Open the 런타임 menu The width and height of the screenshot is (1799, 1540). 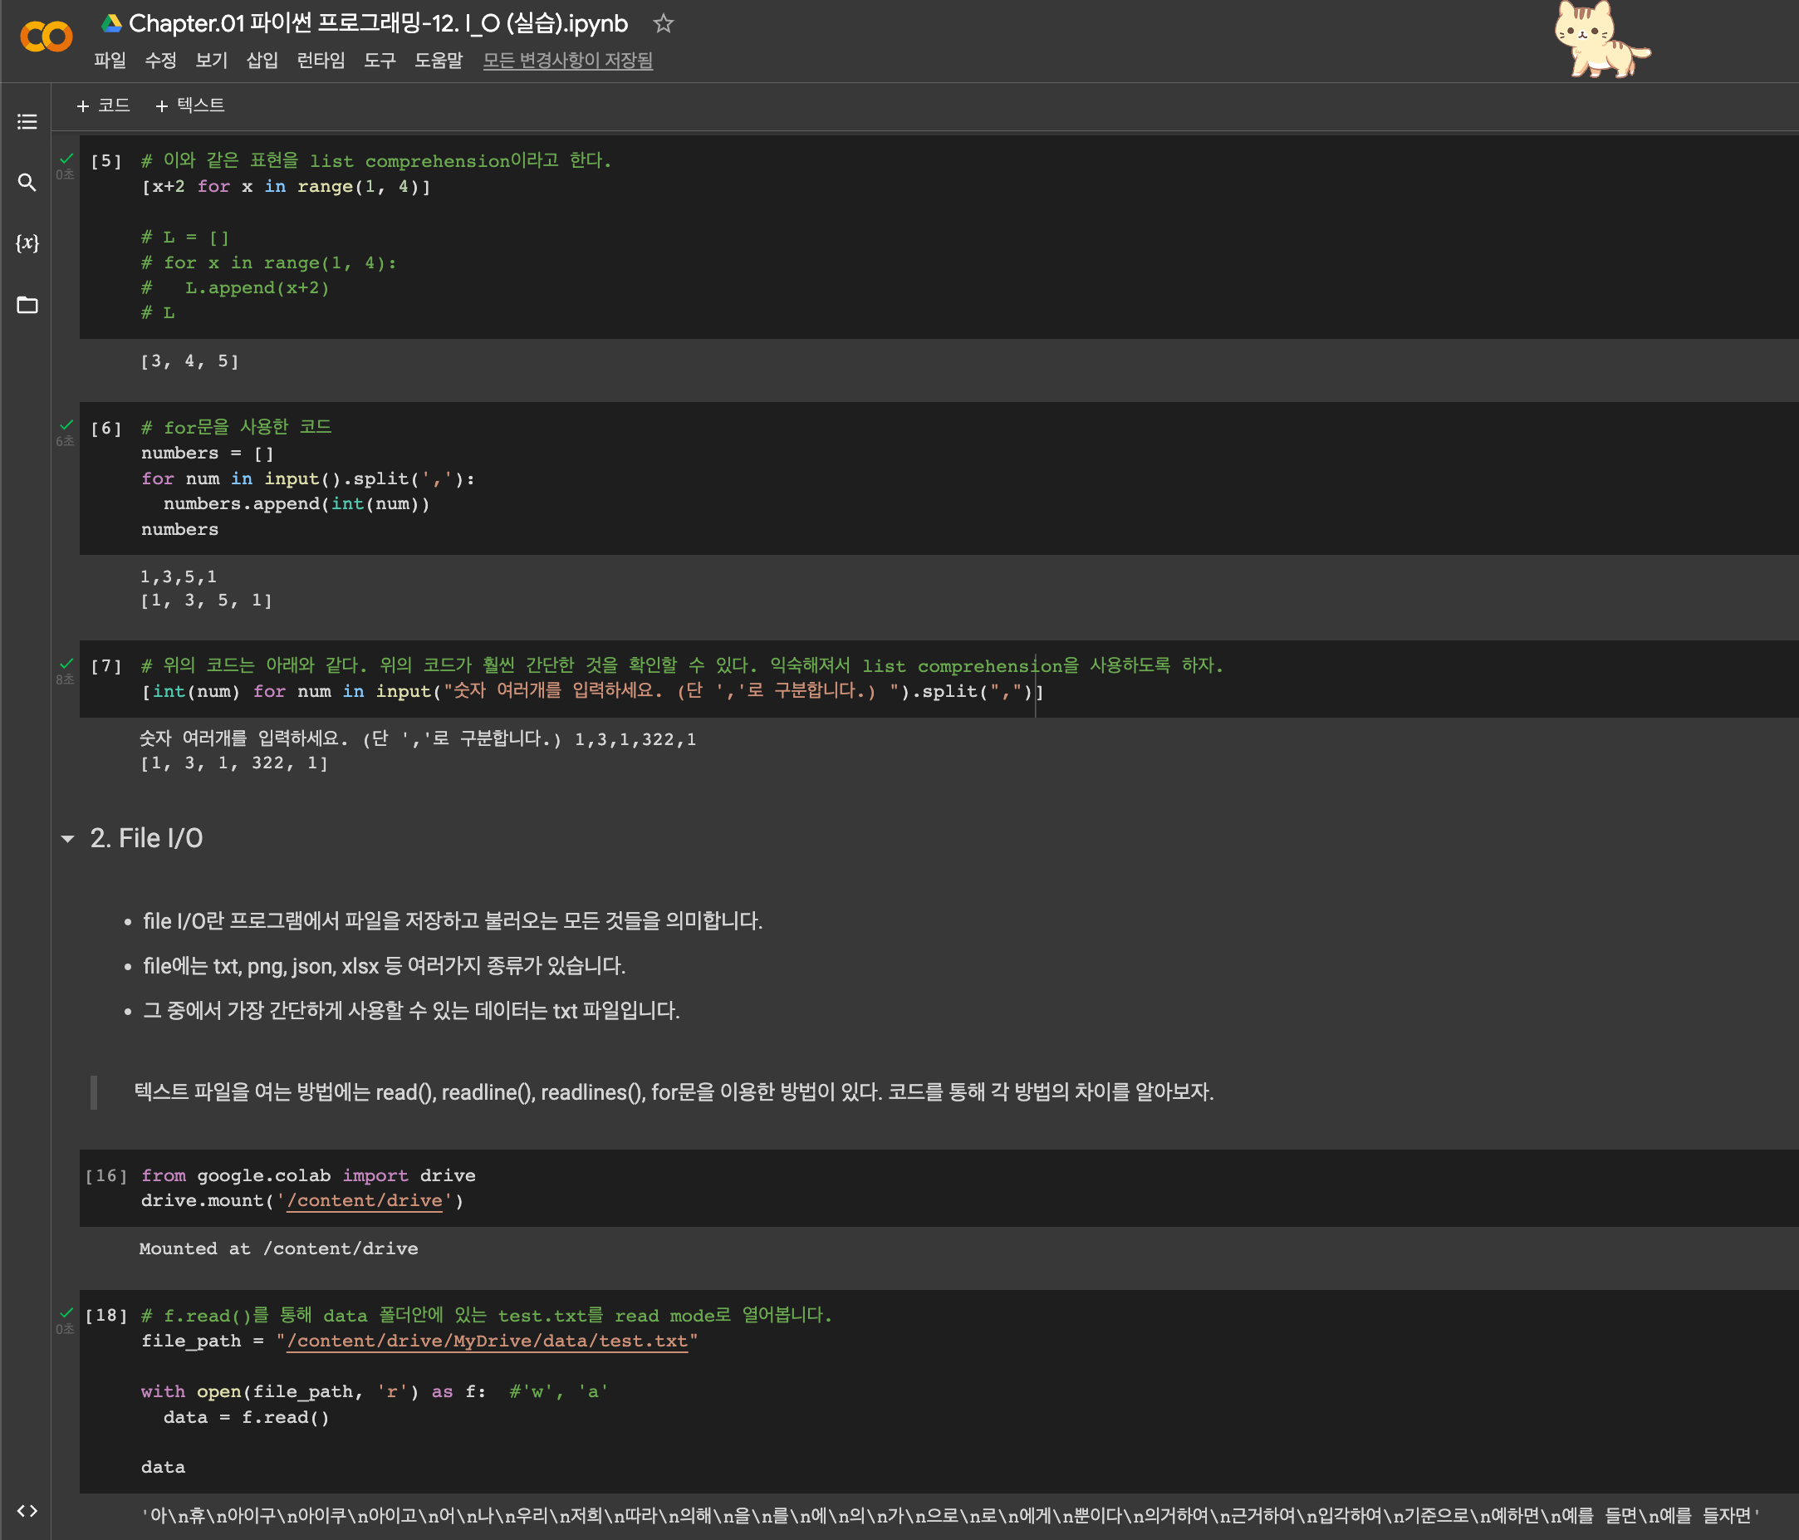321,61
